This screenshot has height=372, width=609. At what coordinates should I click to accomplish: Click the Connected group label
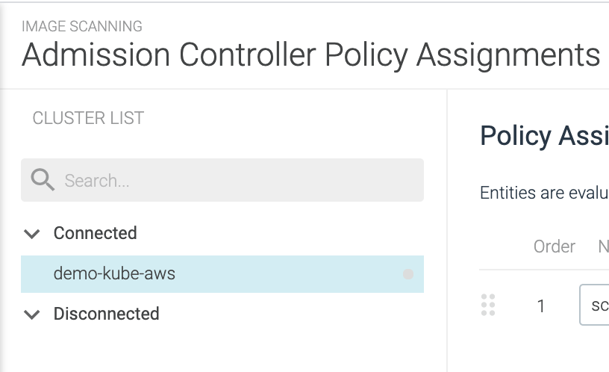pyautogui.click(x=95, y=233)
